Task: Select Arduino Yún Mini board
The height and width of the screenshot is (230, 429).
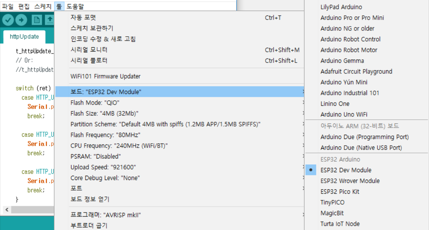Action: click(x=366, y=82)
